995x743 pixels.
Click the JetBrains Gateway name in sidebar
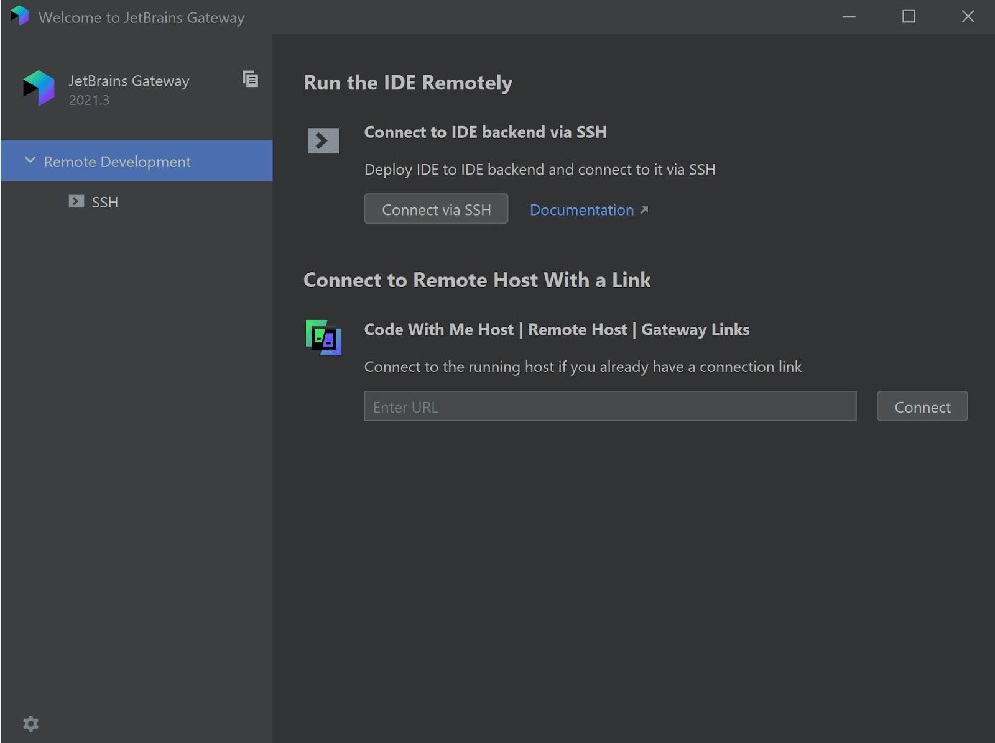(129, 81)
